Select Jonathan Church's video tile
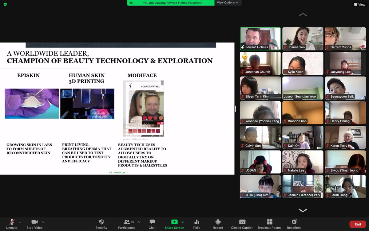This screenshot has width=369, height=231. 260,63
